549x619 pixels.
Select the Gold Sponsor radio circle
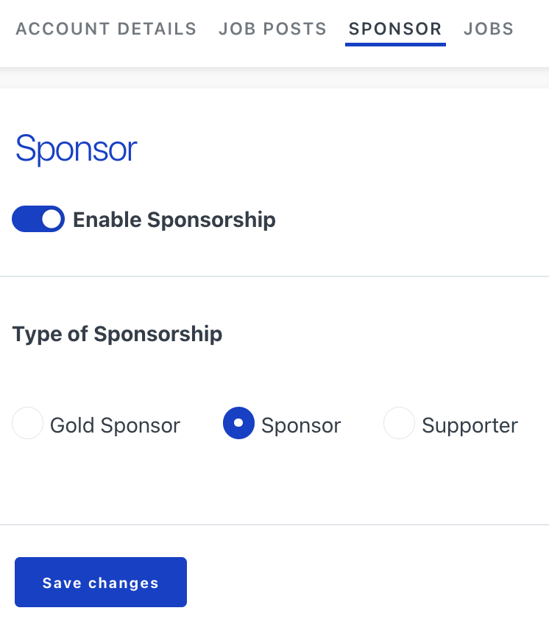[x=28, y=424]
